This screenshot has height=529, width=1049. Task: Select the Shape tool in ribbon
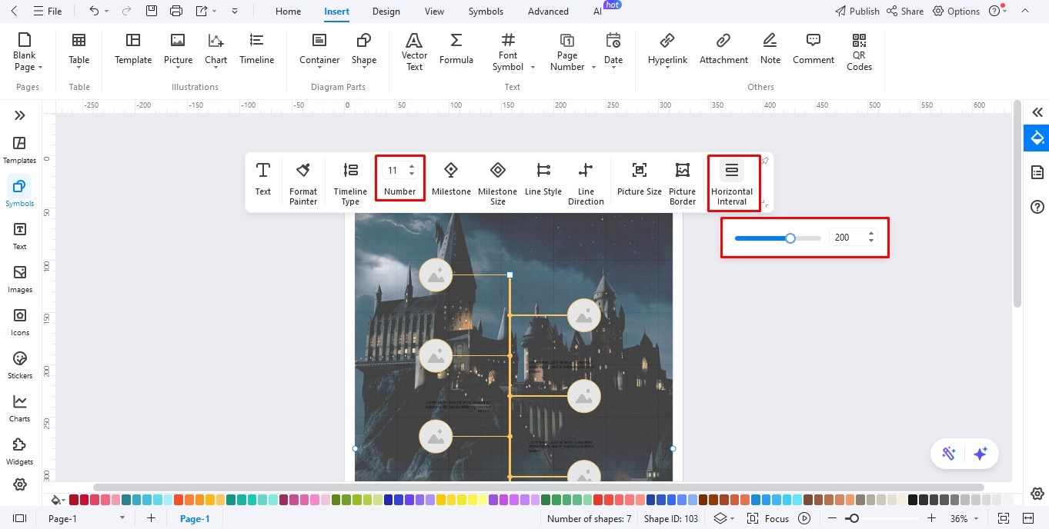pyautogui.click(x=364, y=51)
